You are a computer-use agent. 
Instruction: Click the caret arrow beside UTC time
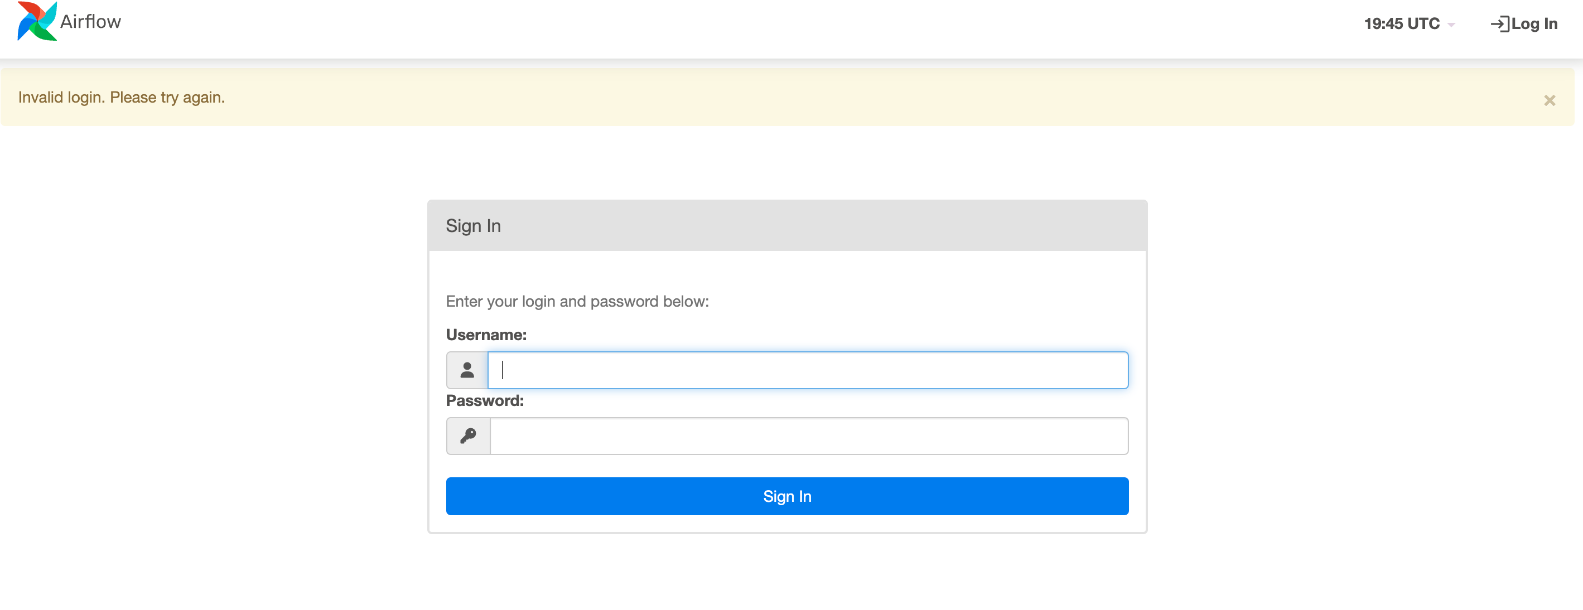1451,25
